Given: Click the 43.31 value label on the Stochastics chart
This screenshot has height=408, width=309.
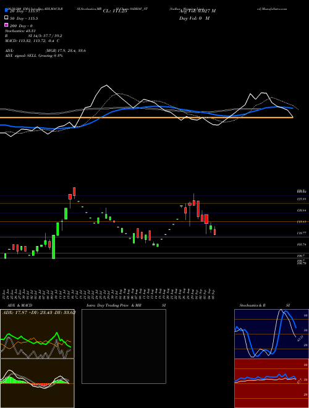Looking at the screenshot, I should [299, 339].
